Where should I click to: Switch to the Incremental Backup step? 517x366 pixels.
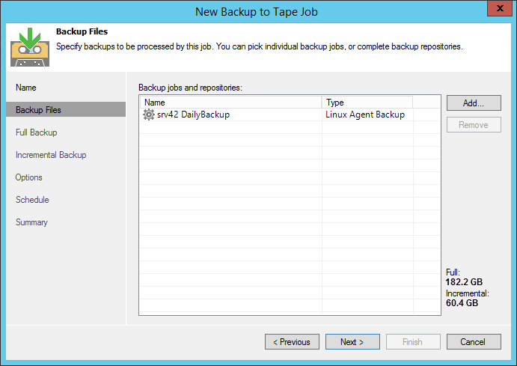[x=51, y=155]
